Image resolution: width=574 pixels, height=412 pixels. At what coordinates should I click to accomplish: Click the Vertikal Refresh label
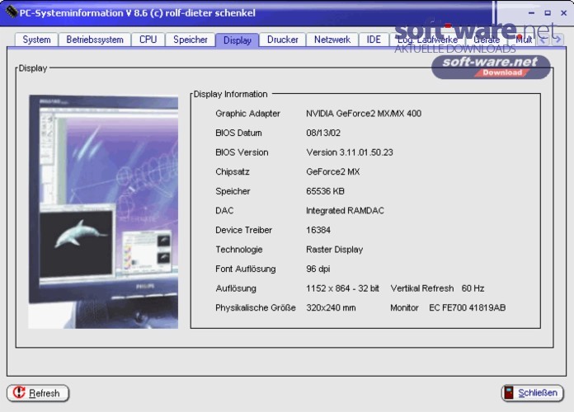click(421, 288)
